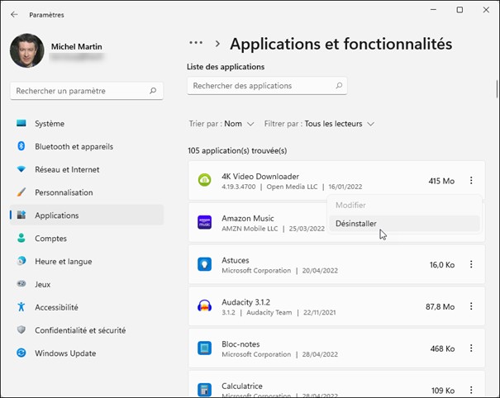Image resolution: width=500 pixels, height=398 pixels.
Task: Focus the Rechercher des applications field
Action: pos(260,86)
